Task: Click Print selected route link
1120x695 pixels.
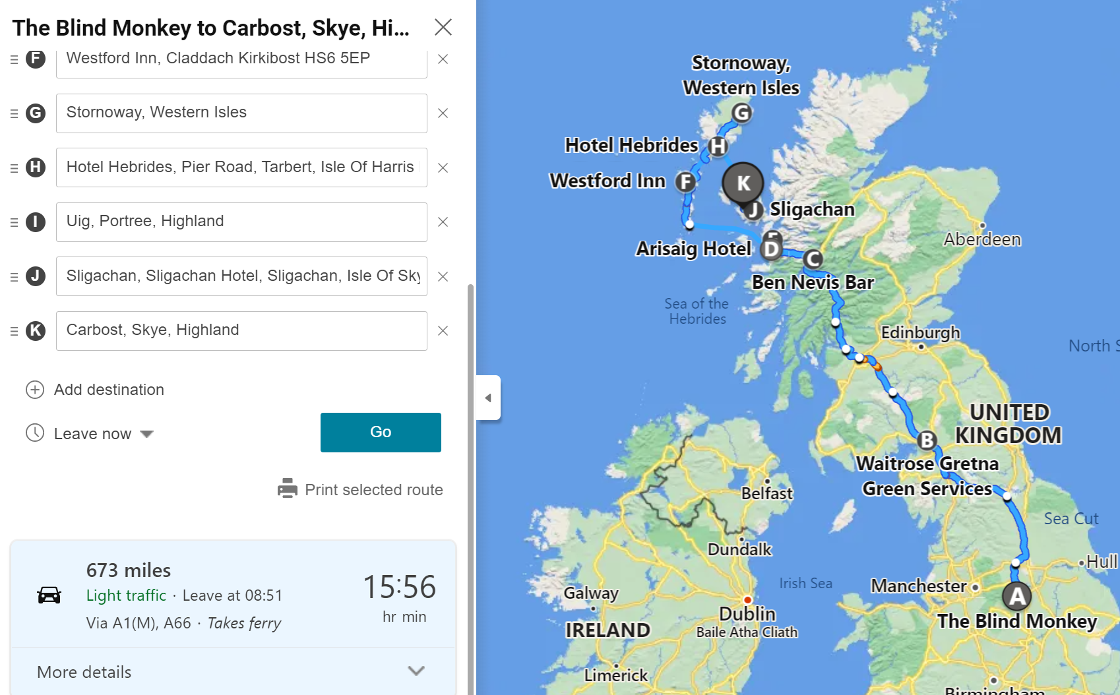Action: point(373,490)
